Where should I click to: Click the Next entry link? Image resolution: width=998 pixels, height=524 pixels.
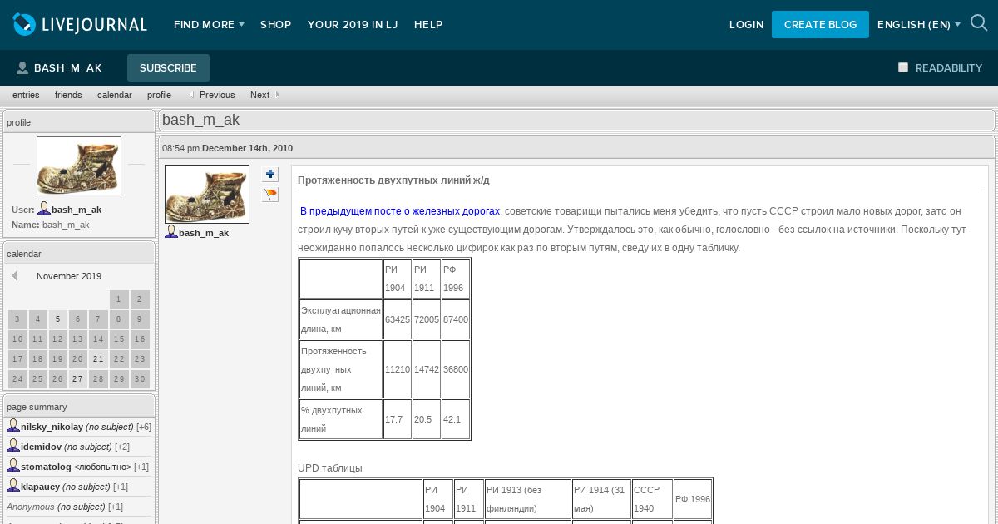pyautogui.click(x=260, y=95)
